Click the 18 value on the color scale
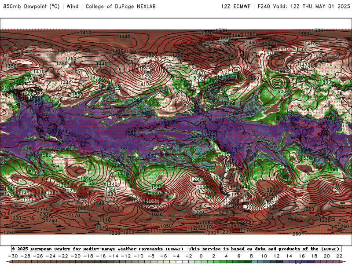Image resolution: width=352 pixels, height=264 pixels. click(x=314, y=256)
